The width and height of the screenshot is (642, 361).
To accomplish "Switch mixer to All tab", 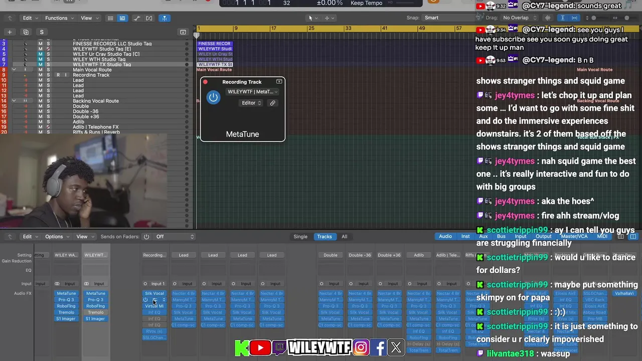I will pyautogui.click(x=344, y=237).
